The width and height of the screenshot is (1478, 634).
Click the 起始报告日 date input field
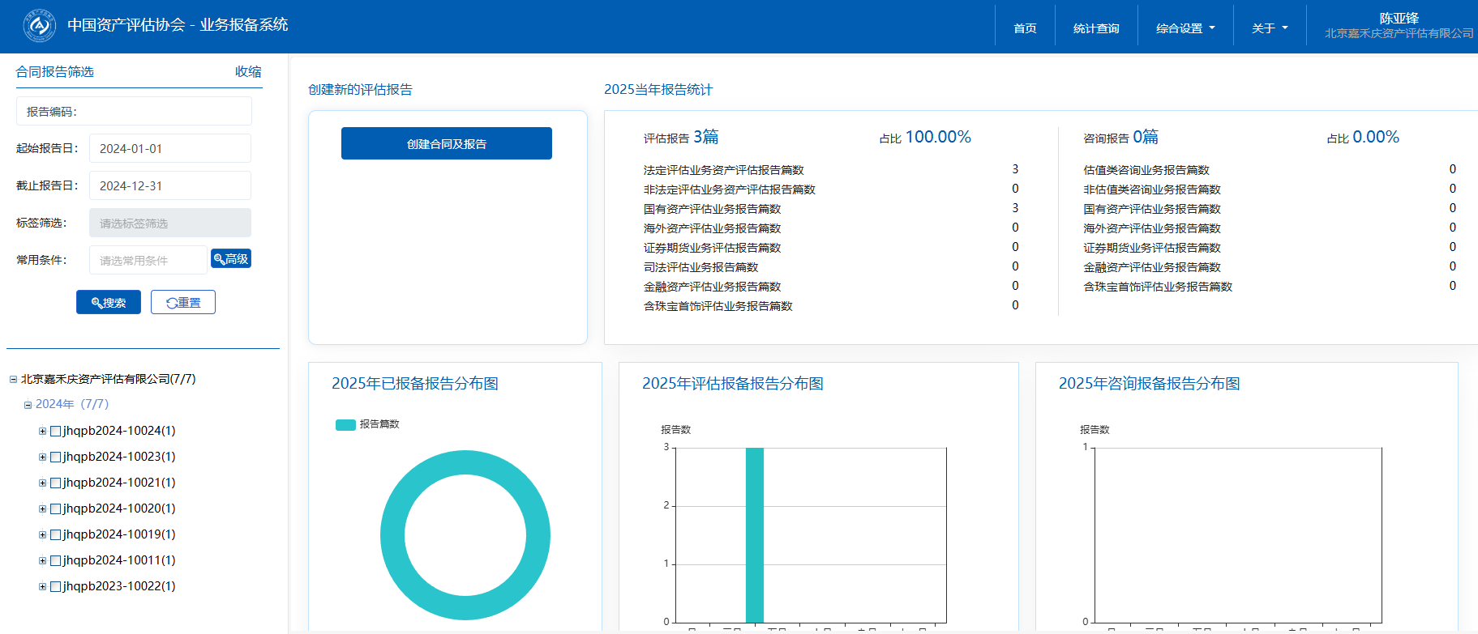[x=170, y=148]
